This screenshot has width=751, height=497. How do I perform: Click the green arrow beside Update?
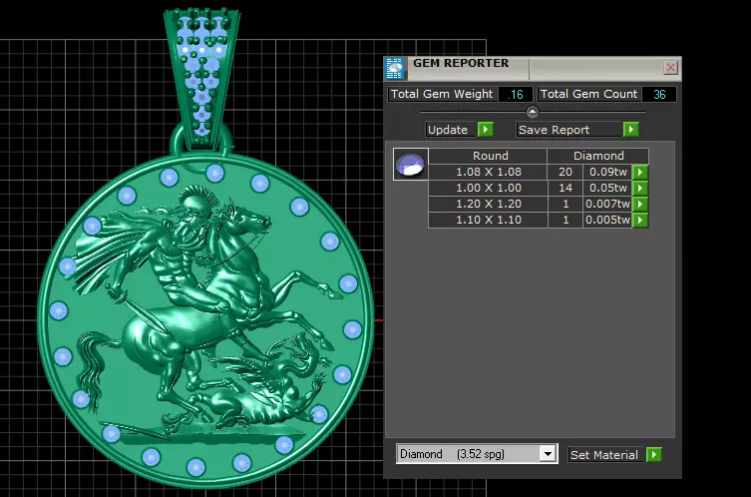coord(486,130)
